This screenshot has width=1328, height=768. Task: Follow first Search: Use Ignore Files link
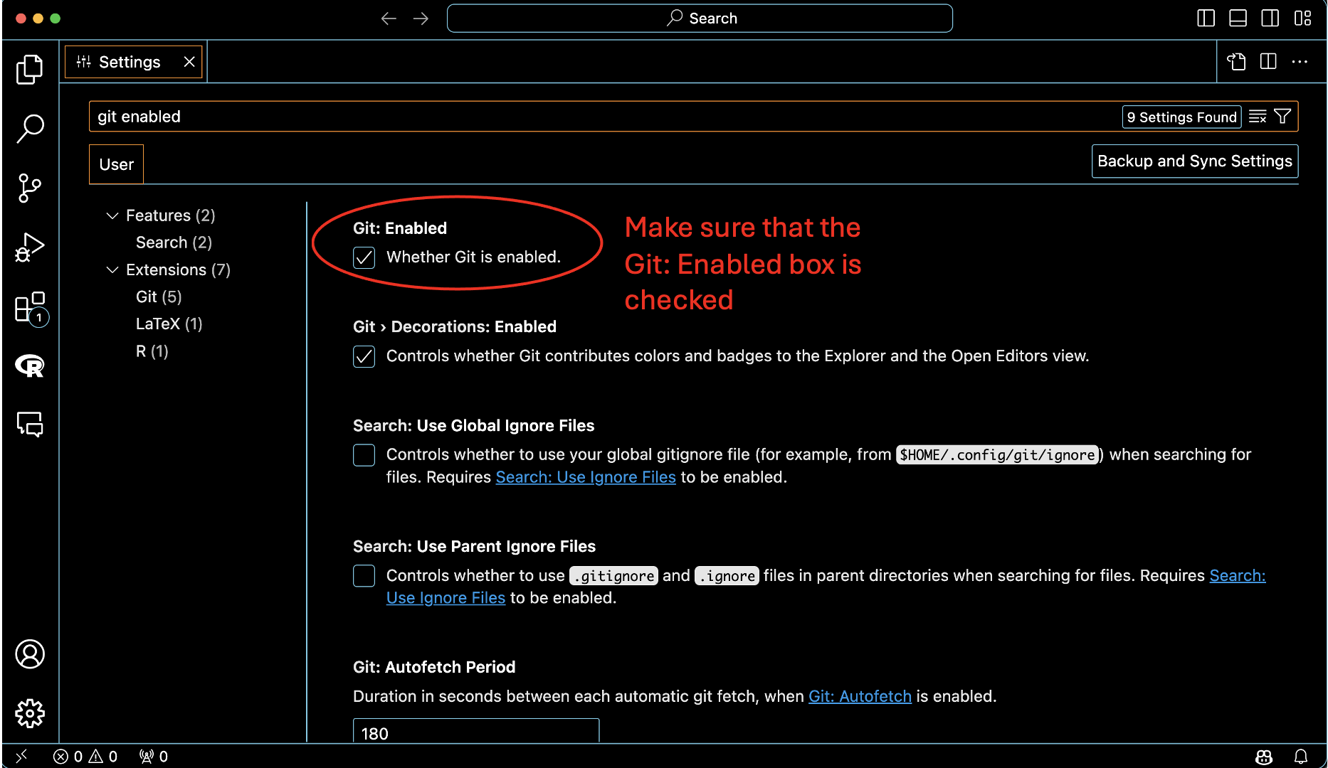tap(586, 477)
